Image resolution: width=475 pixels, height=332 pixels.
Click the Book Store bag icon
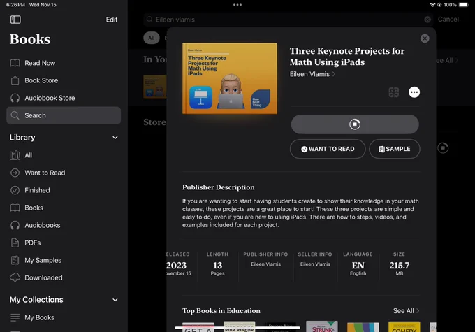tap(15, 80)
